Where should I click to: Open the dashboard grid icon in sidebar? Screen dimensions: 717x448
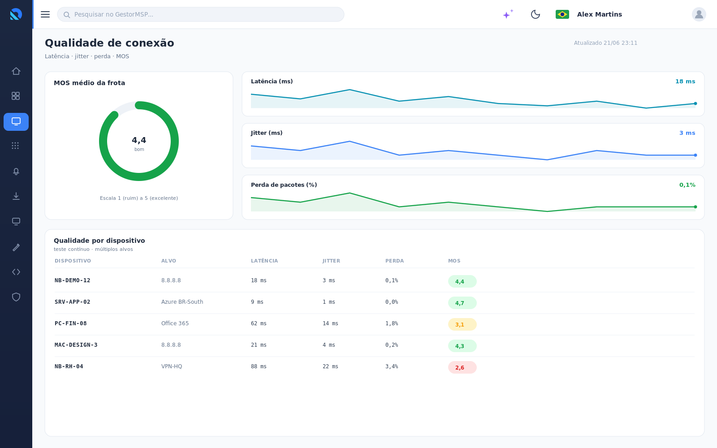pyautogui.click(x=16, y=96)
